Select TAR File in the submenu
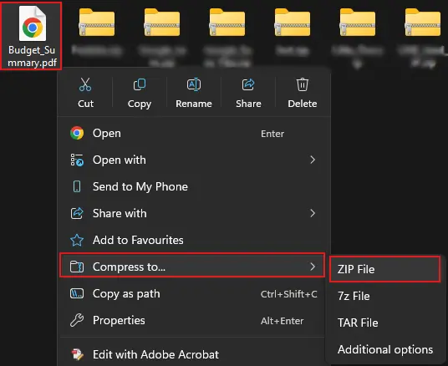The width and height of the screenshot is (448, 366). [x=384, y=323]
